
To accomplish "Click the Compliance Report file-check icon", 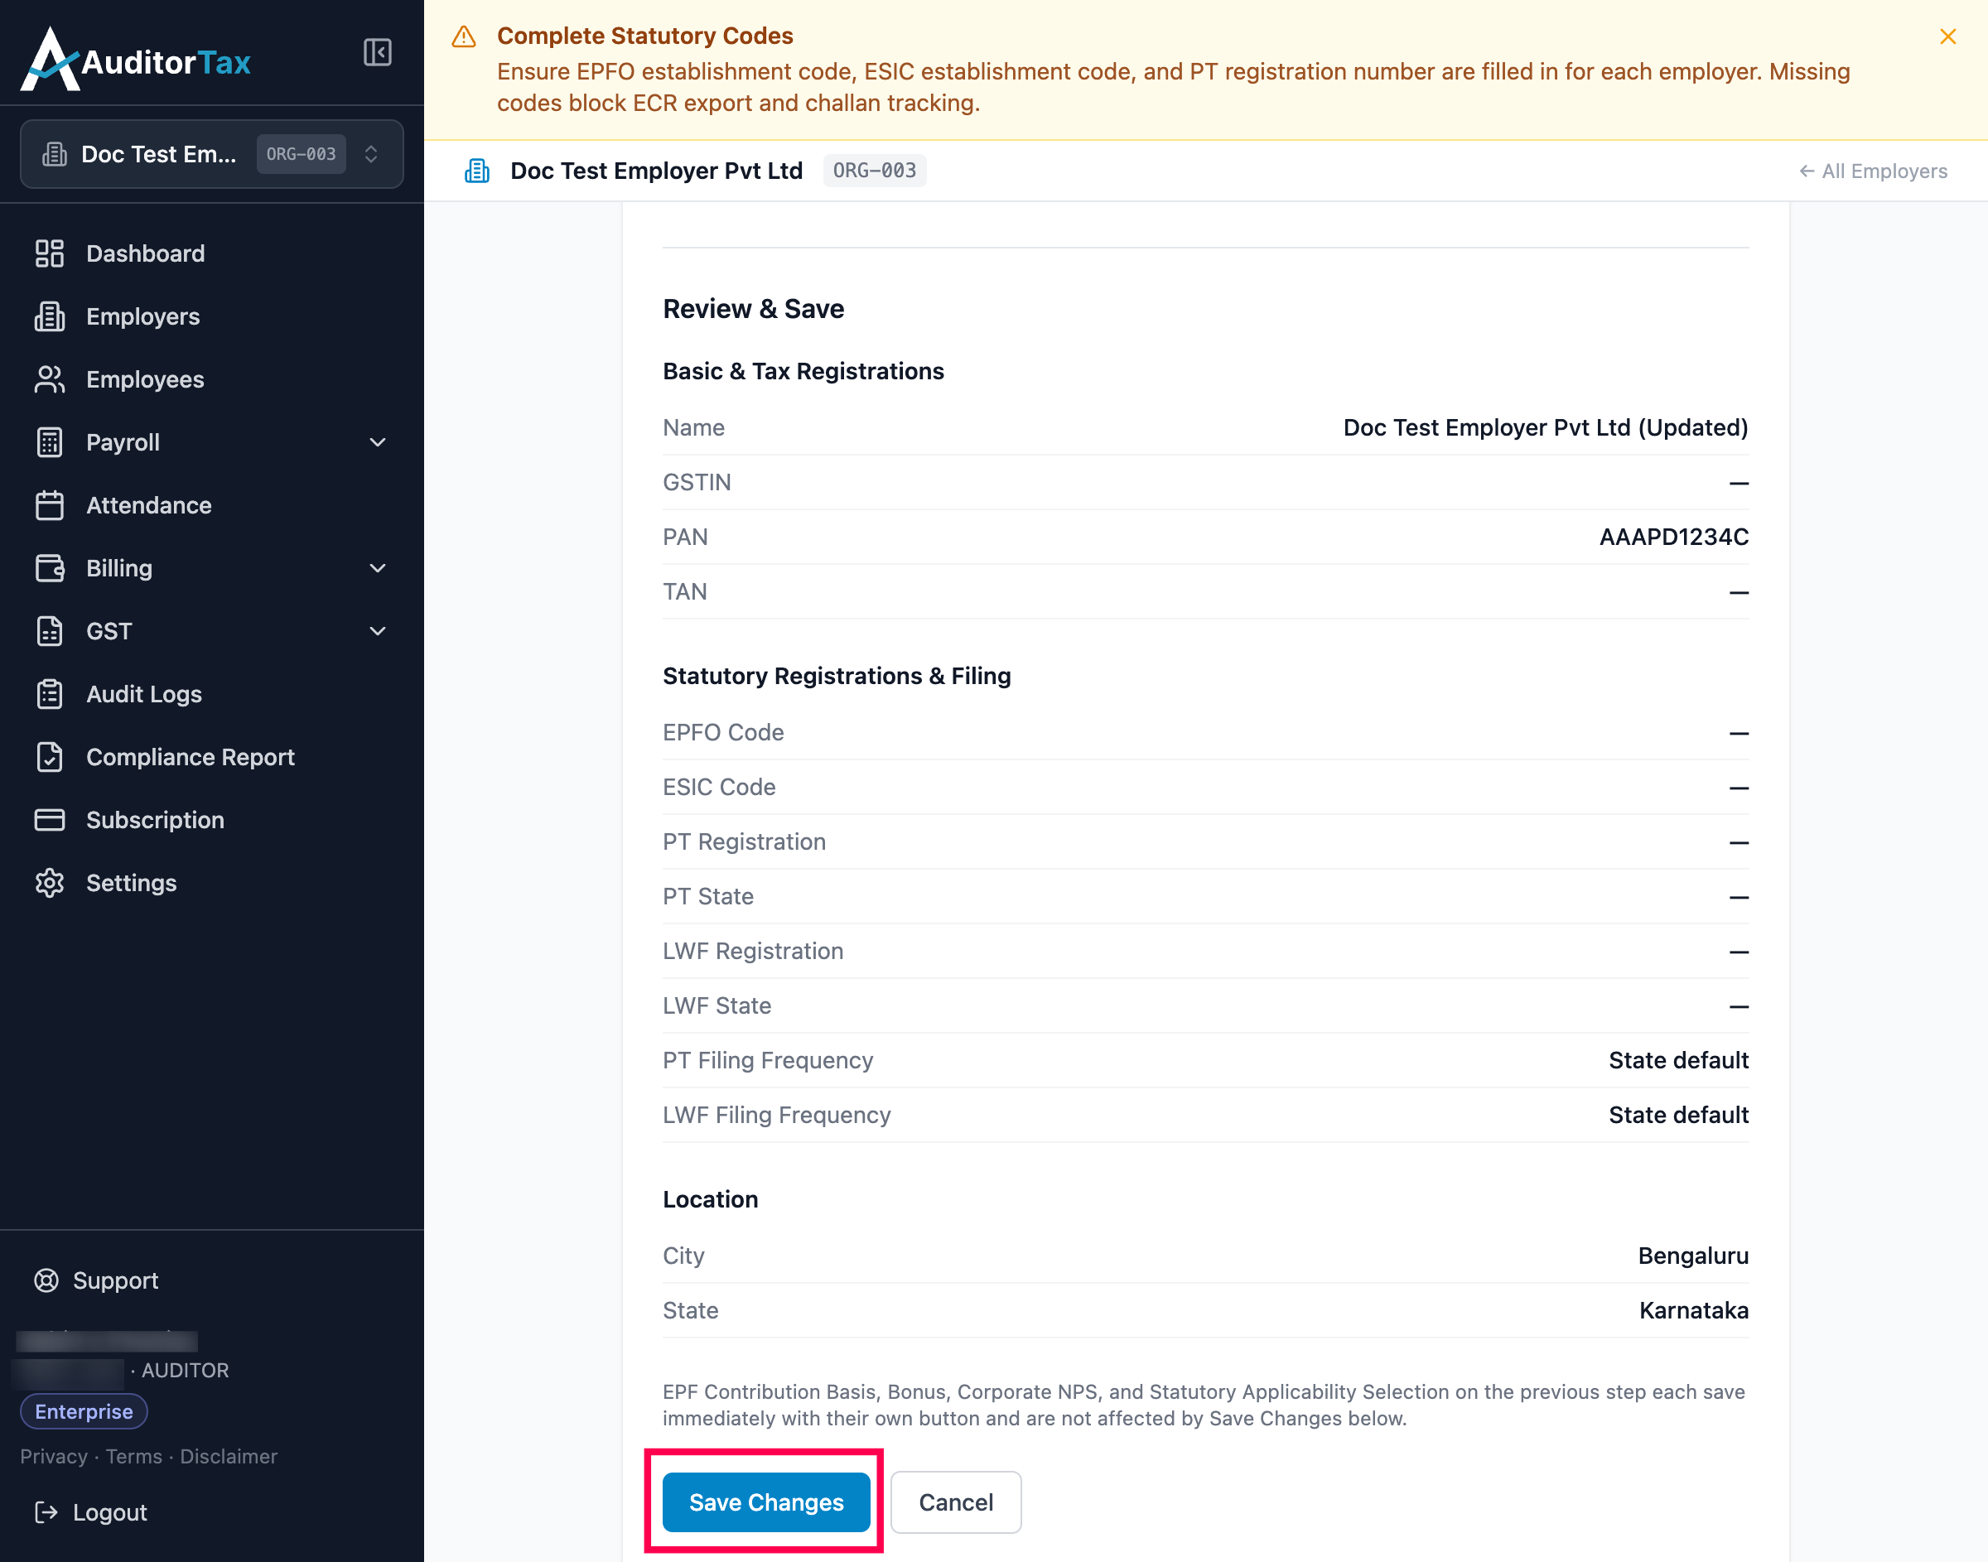I will click(x=50, y=757).
